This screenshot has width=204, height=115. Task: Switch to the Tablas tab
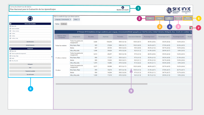57,24
